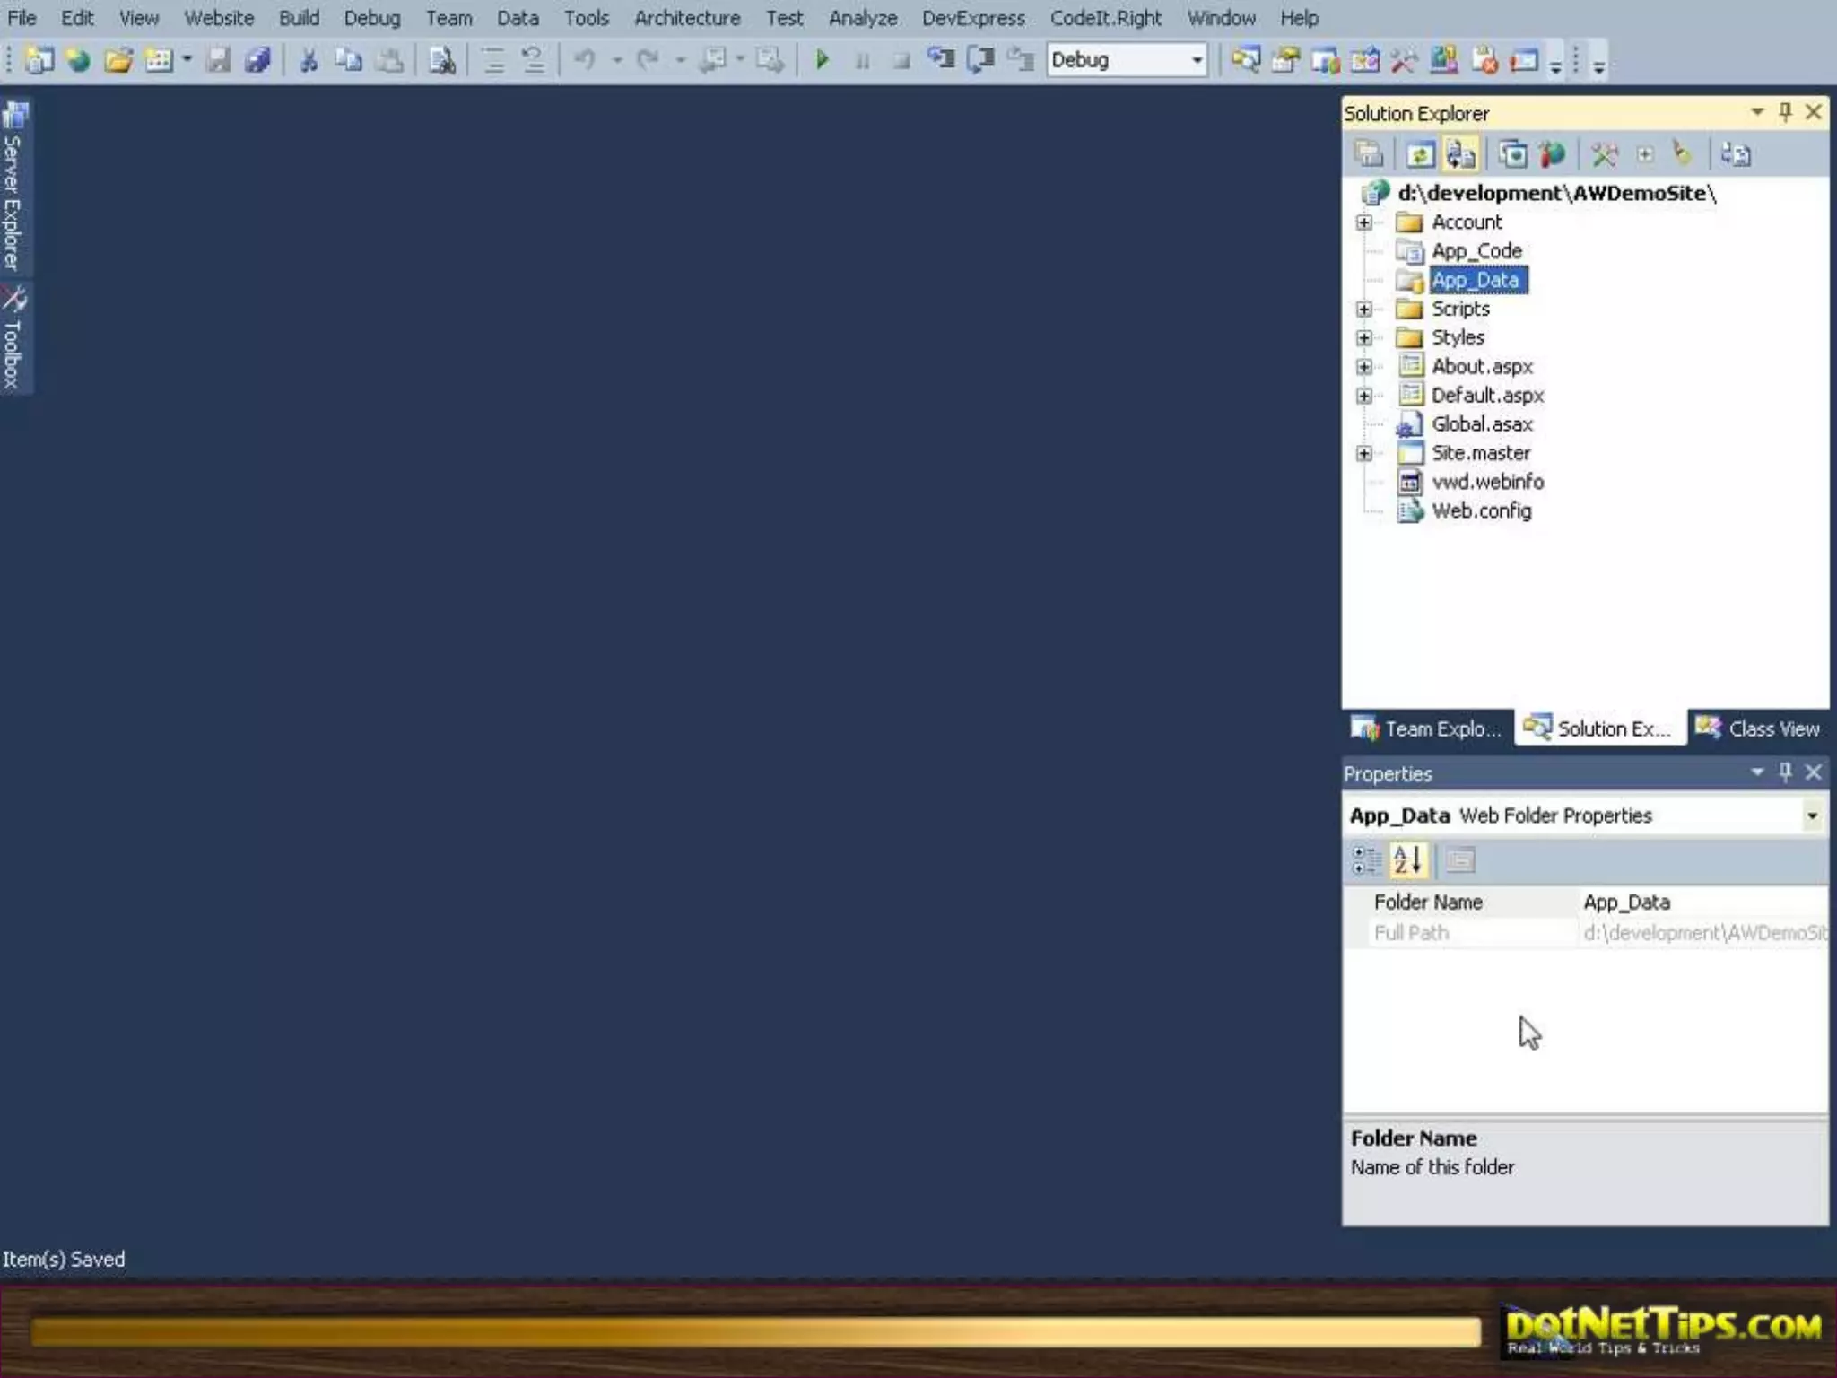Click the Open File folder icon

pos(118,60)
